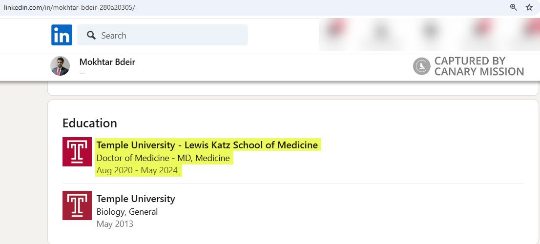Screen dimensions: 540x244
Task: Click Temple University logo beside Biology entry
Action: pos(77,205)
